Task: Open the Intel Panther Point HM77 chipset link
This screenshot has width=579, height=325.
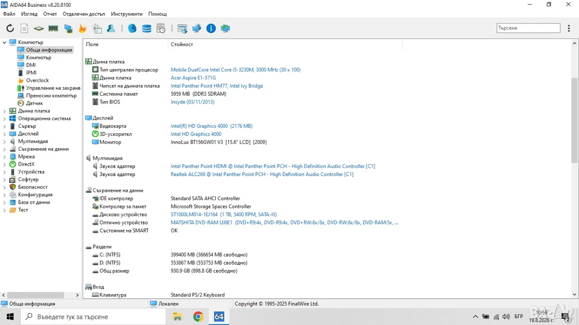Action: [x=217, y=86]
